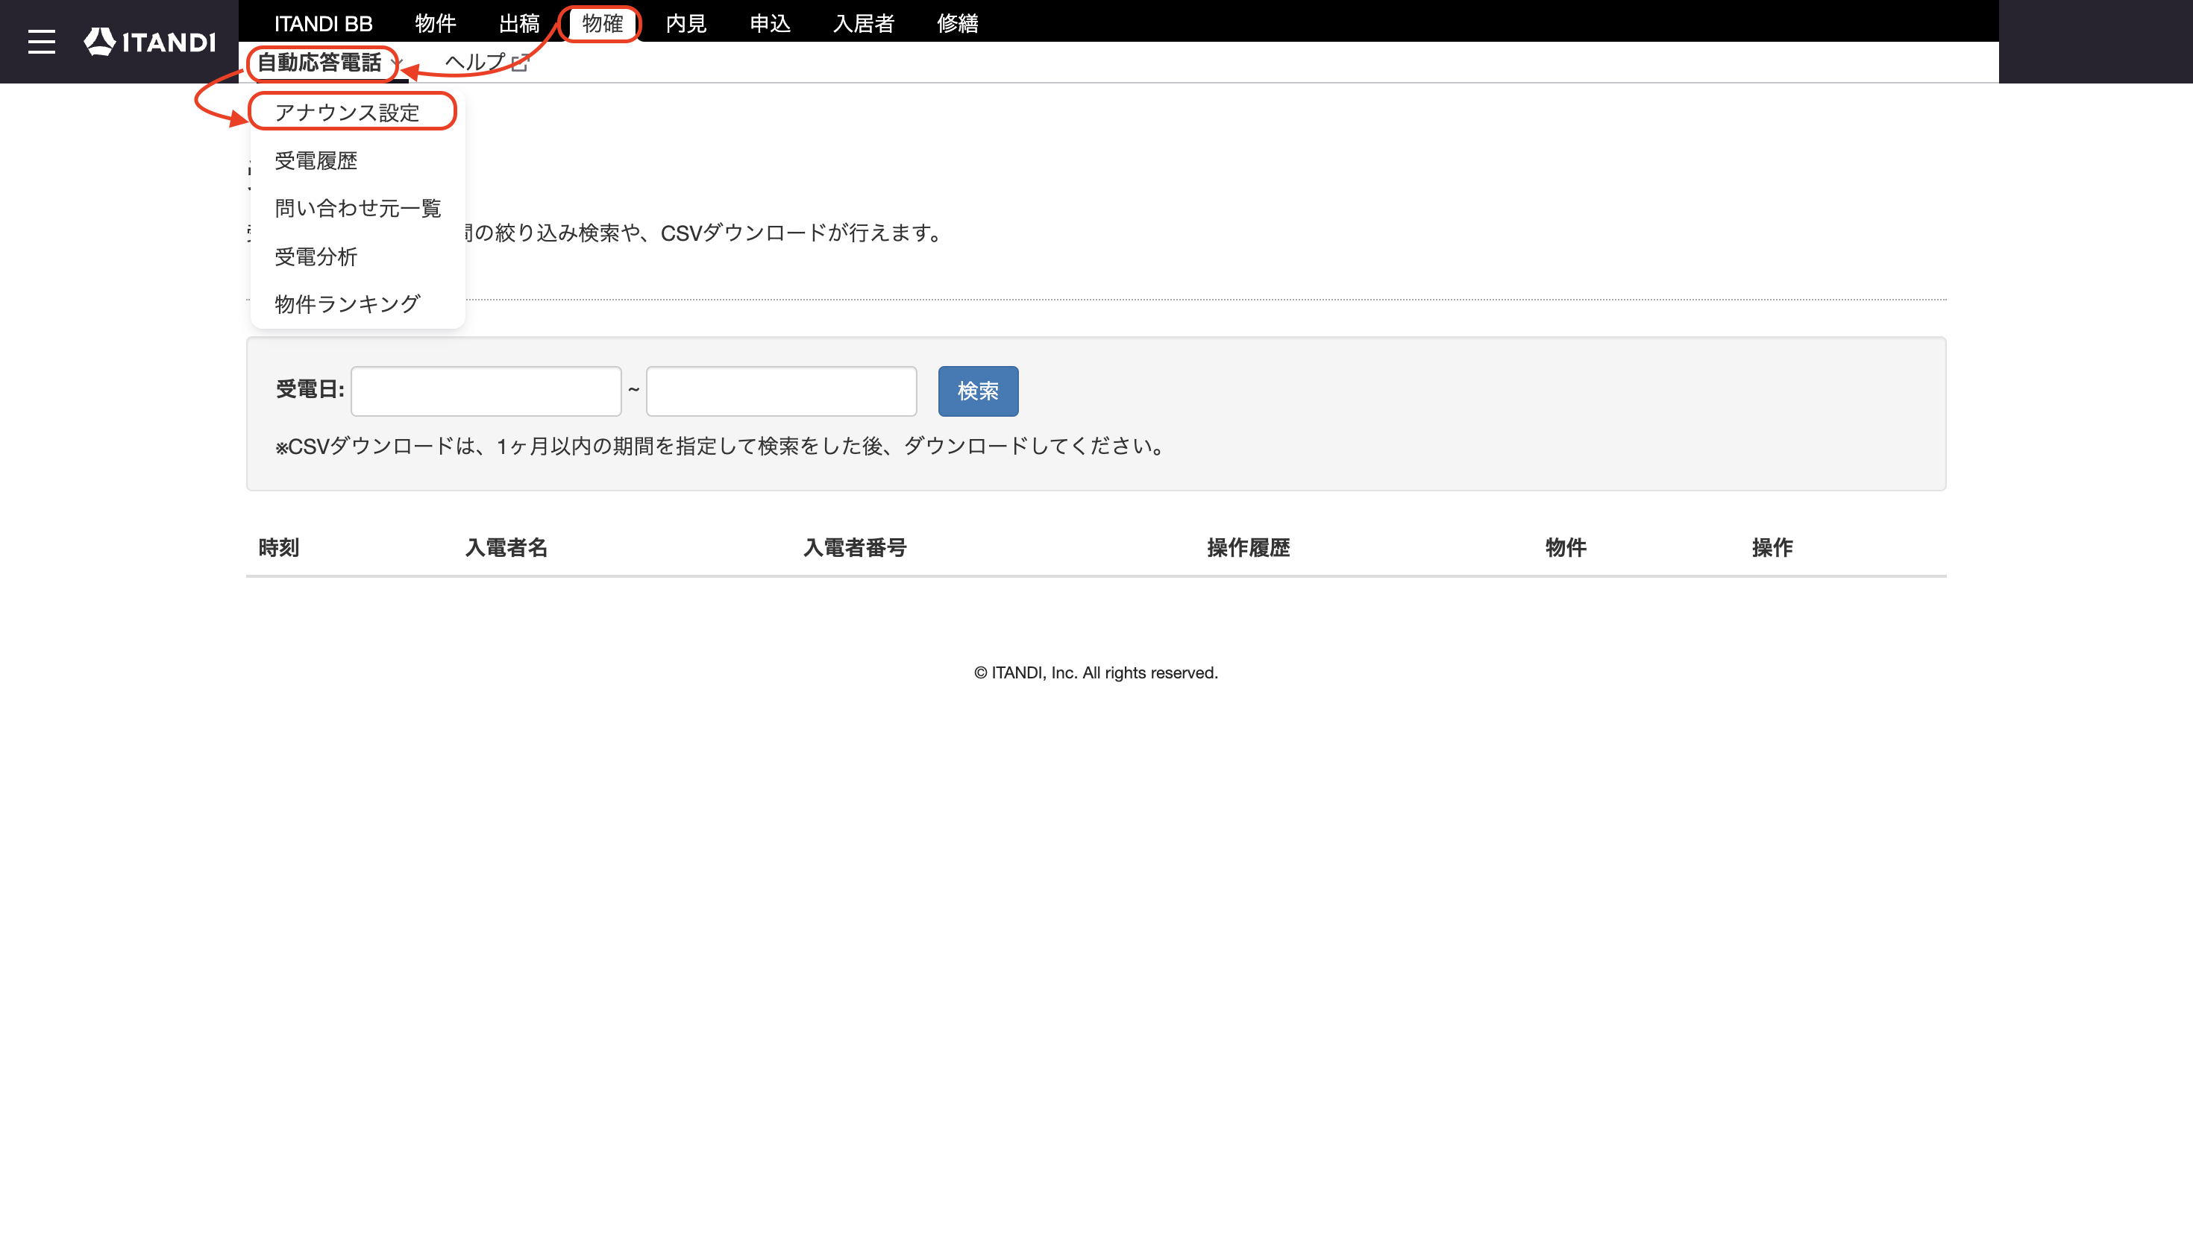
Task: Focus the 受電日 start date field
Action: (x=486, y=391)
